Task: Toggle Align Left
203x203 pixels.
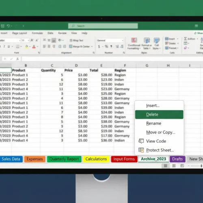Action: (x=44, y=47)
